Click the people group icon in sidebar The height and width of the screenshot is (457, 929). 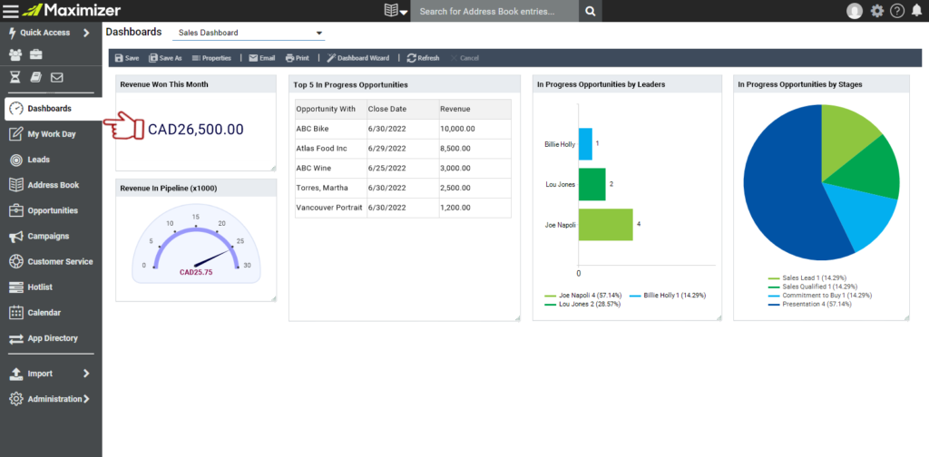pos(15,55)
